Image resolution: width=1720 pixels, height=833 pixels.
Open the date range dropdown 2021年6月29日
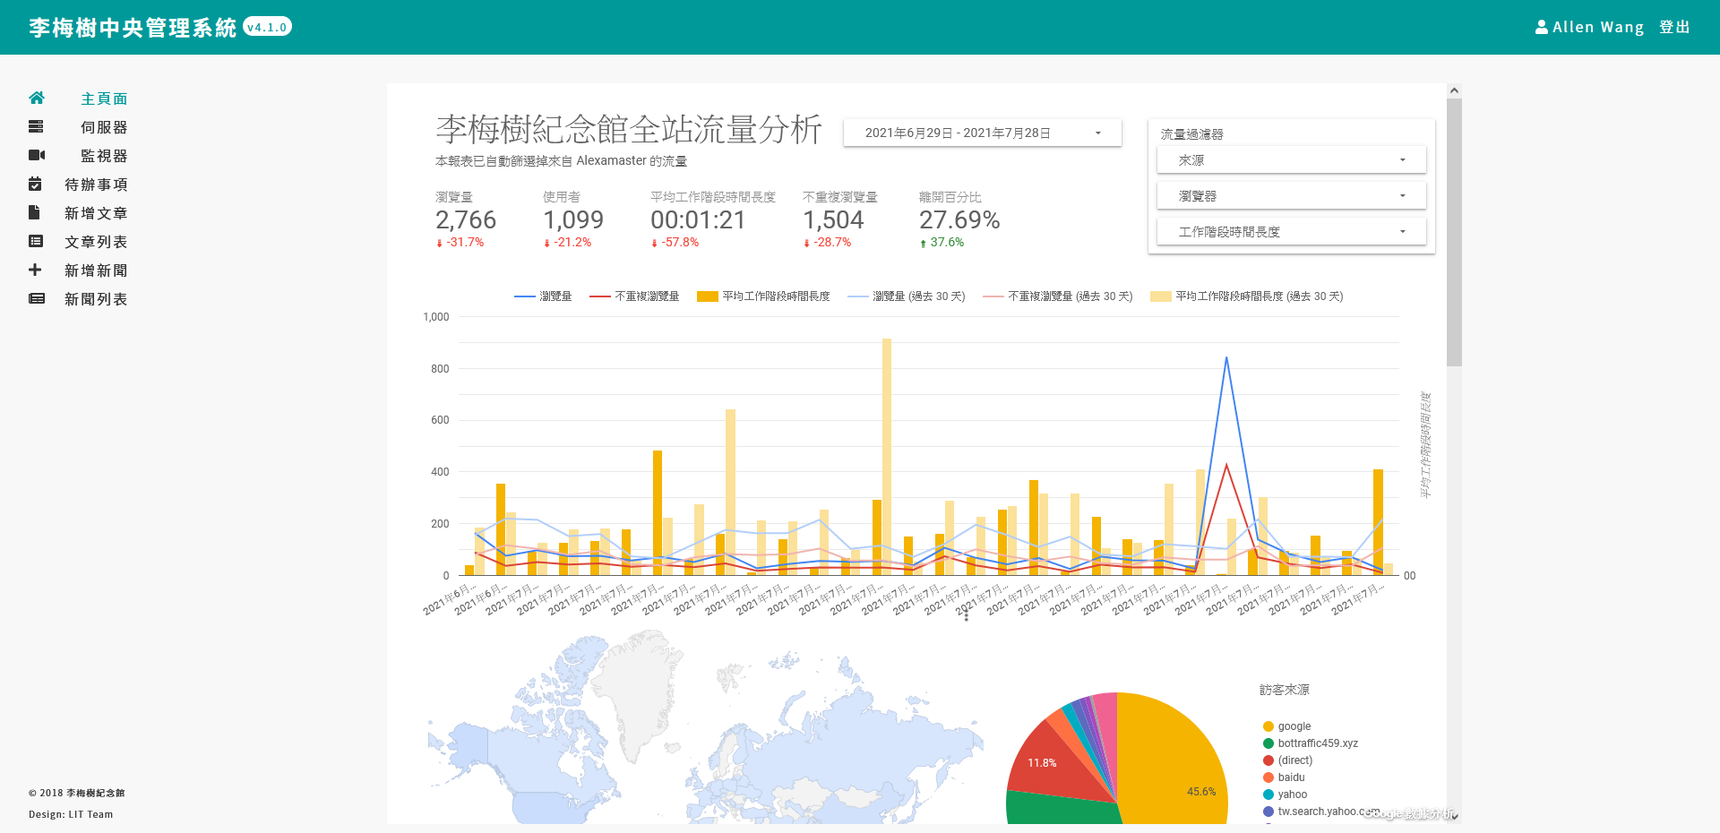(982, 133)
